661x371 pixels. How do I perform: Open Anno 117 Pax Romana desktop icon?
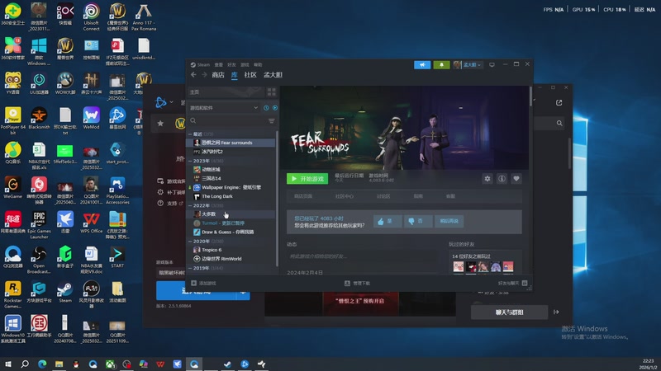pos(144,16)
